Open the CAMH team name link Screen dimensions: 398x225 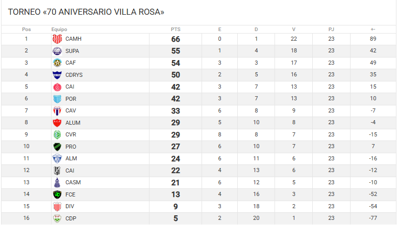click(73, 39)
